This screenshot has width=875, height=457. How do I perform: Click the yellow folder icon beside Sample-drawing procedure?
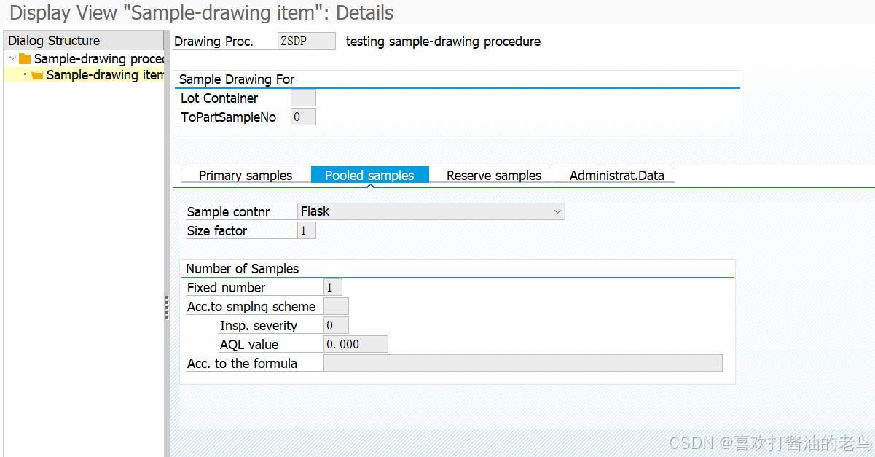pos(25,58)
